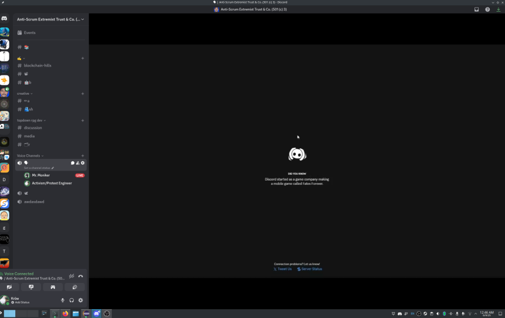
Task: Share your screen from voice panel
Action: (x=31, y=287)
